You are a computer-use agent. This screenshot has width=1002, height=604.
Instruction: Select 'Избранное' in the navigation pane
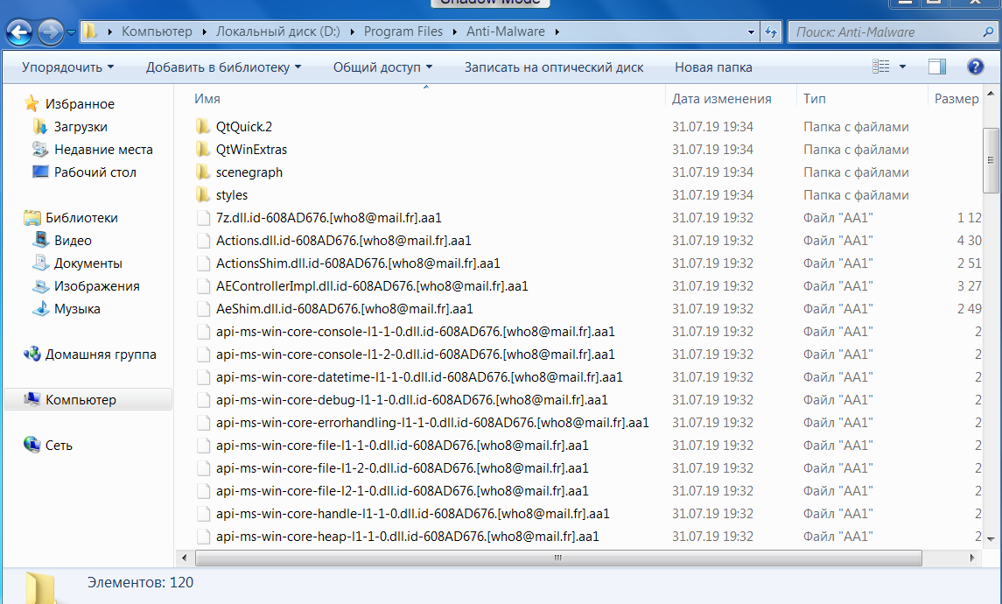(x=80, y=103)
